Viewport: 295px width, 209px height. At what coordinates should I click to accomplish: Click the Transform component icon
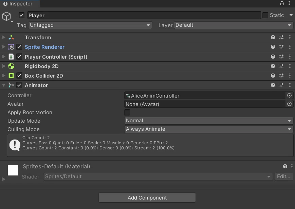click(x=11, y=37)
